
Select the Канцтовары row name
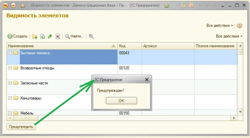[x=31, y=98]
